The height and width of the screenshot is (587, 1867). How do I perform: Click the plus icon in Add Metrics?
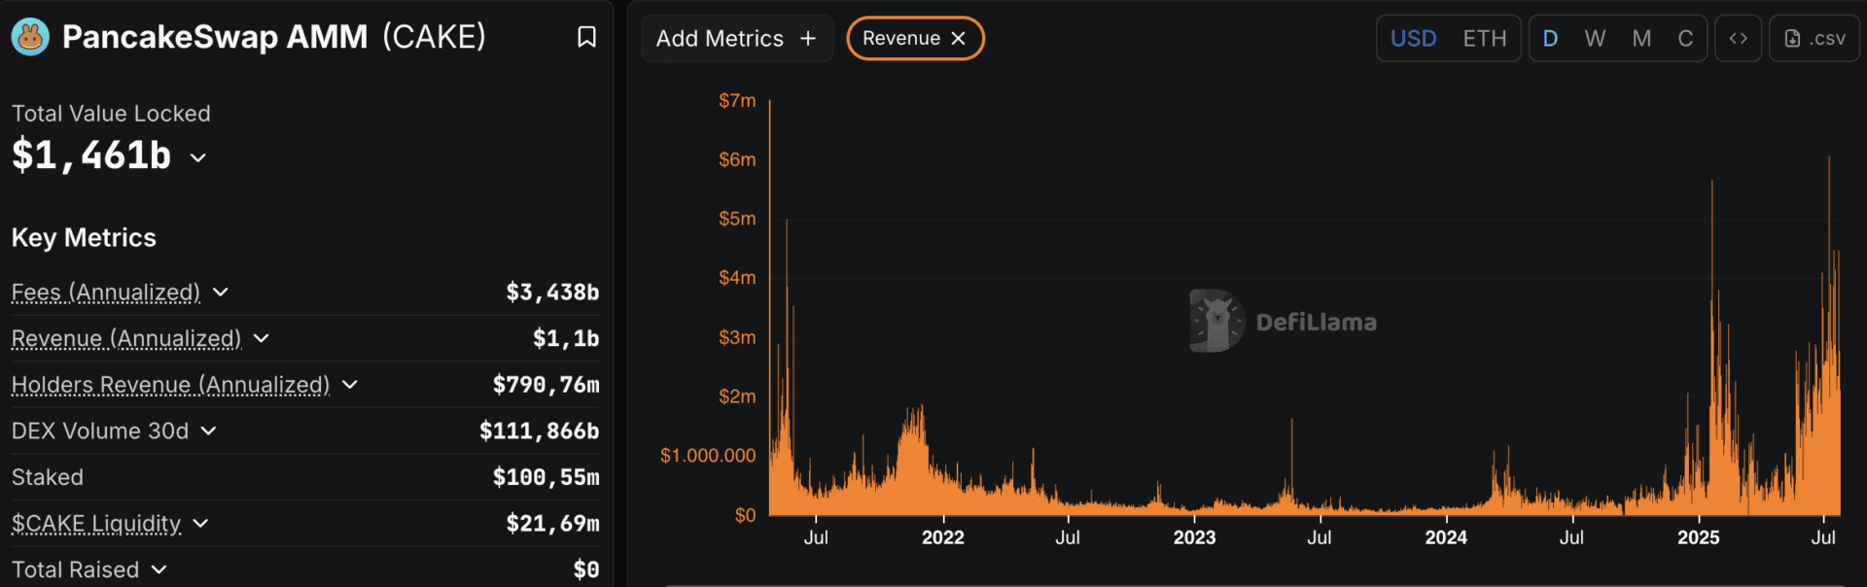(x=808, y=39)
